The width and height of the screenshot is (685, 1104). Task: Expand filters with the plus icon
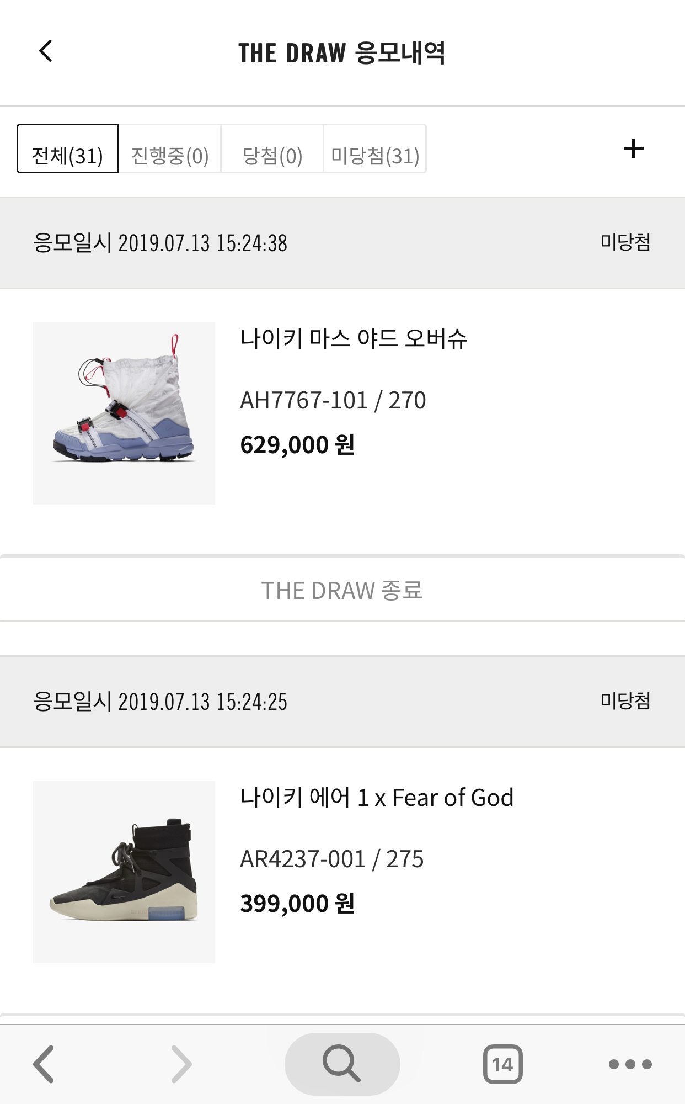coord(633,148)
